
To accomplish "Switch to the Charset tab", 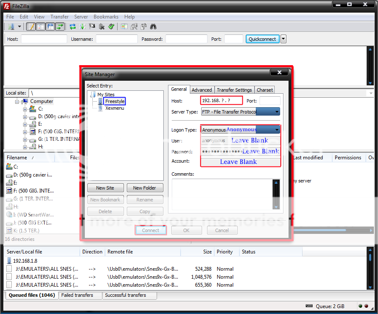I will 265,90.
